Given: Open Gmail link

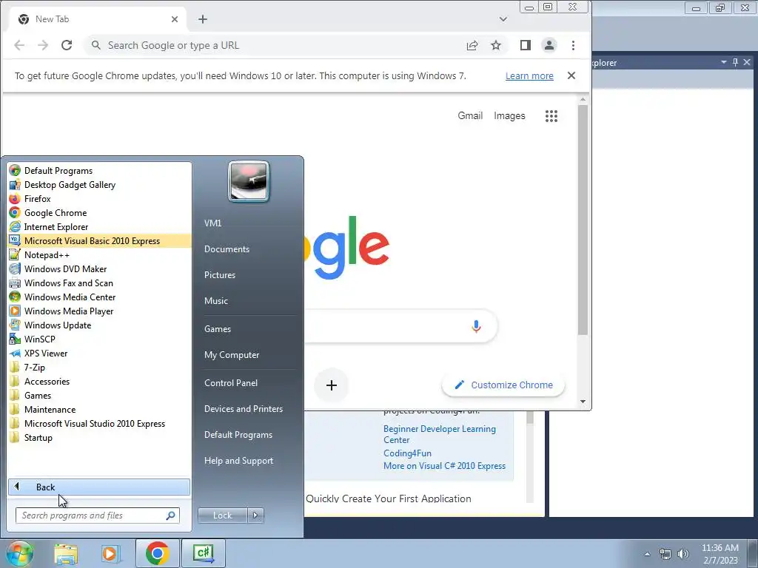Looking at the screenshot, I should pos(470,116).
